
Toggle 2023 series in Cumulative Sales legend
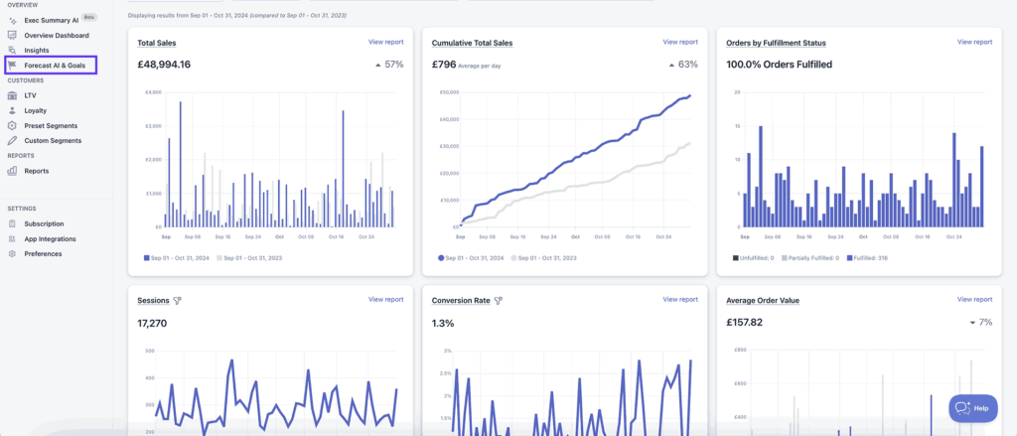click(543, 257)
